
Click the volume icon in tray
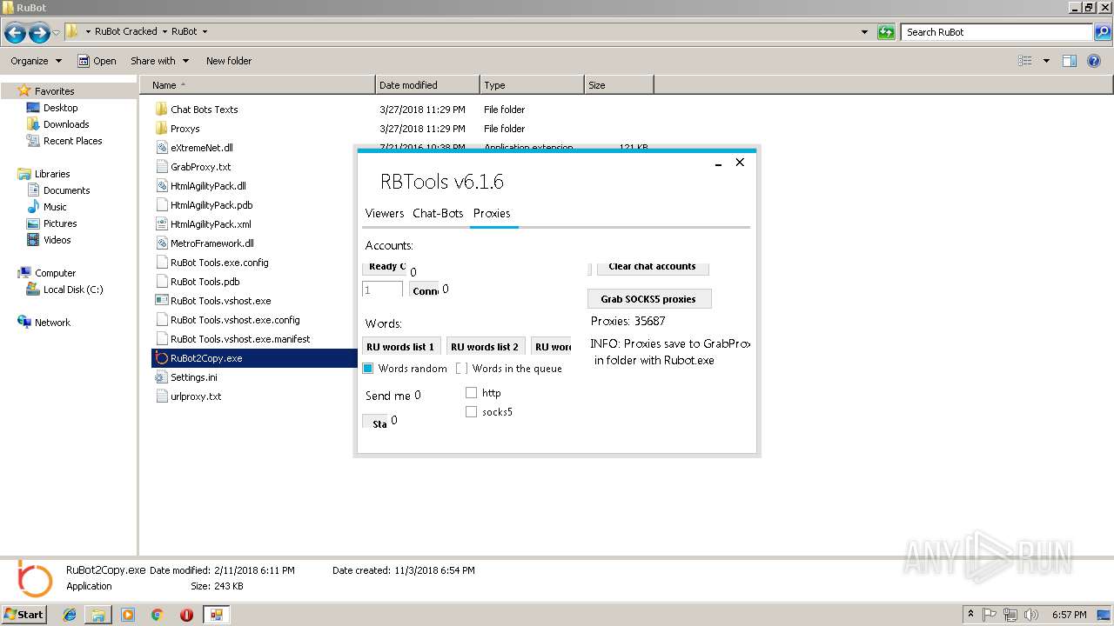1031,615
